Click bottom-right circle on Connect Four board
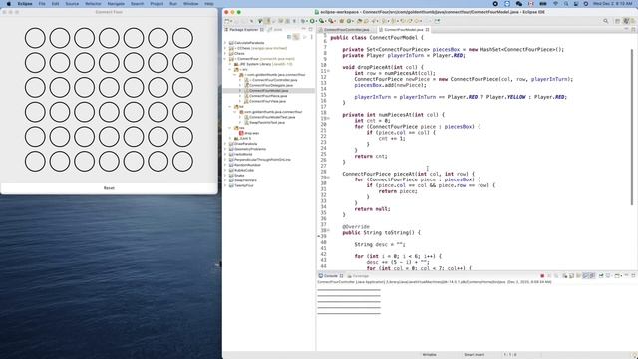Screen dimensions: 638x359 [182, 162]
